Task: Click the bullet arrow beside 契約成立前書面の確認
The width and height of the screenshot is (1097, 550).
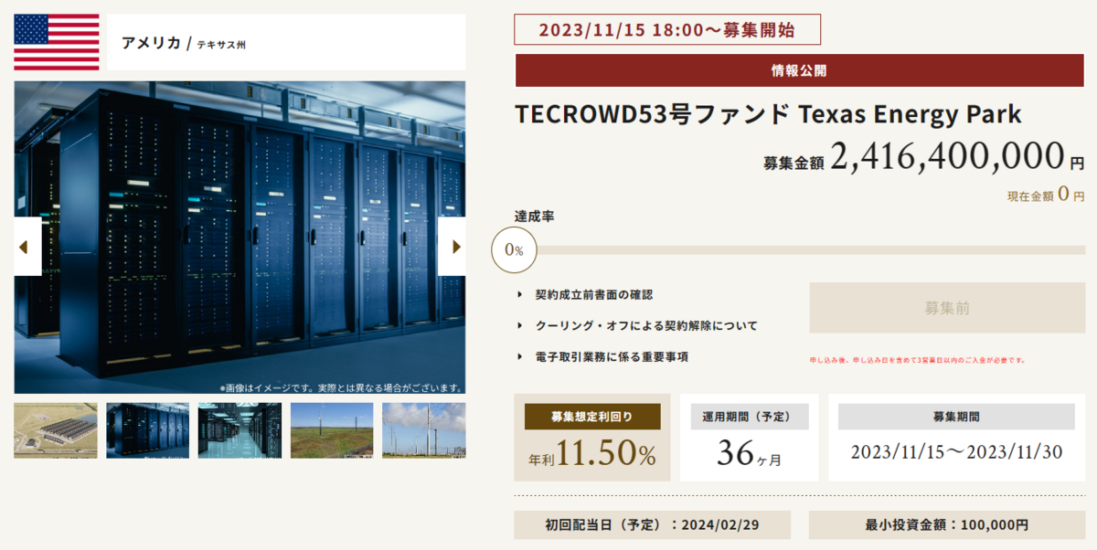Action: click(x=518, y=295)
